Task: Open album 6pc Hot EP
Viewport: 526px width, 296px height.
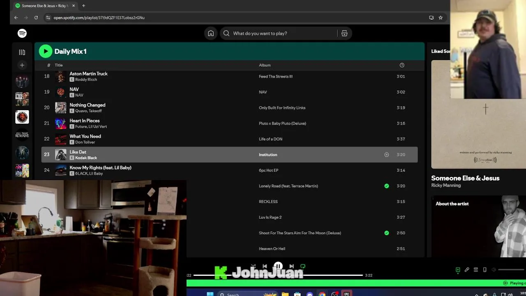Action: (x=268, y=170)
